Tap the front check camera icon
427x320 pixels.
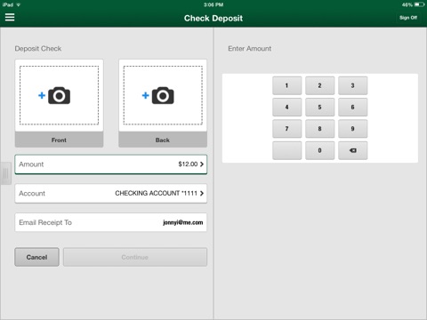click(59, 95)
